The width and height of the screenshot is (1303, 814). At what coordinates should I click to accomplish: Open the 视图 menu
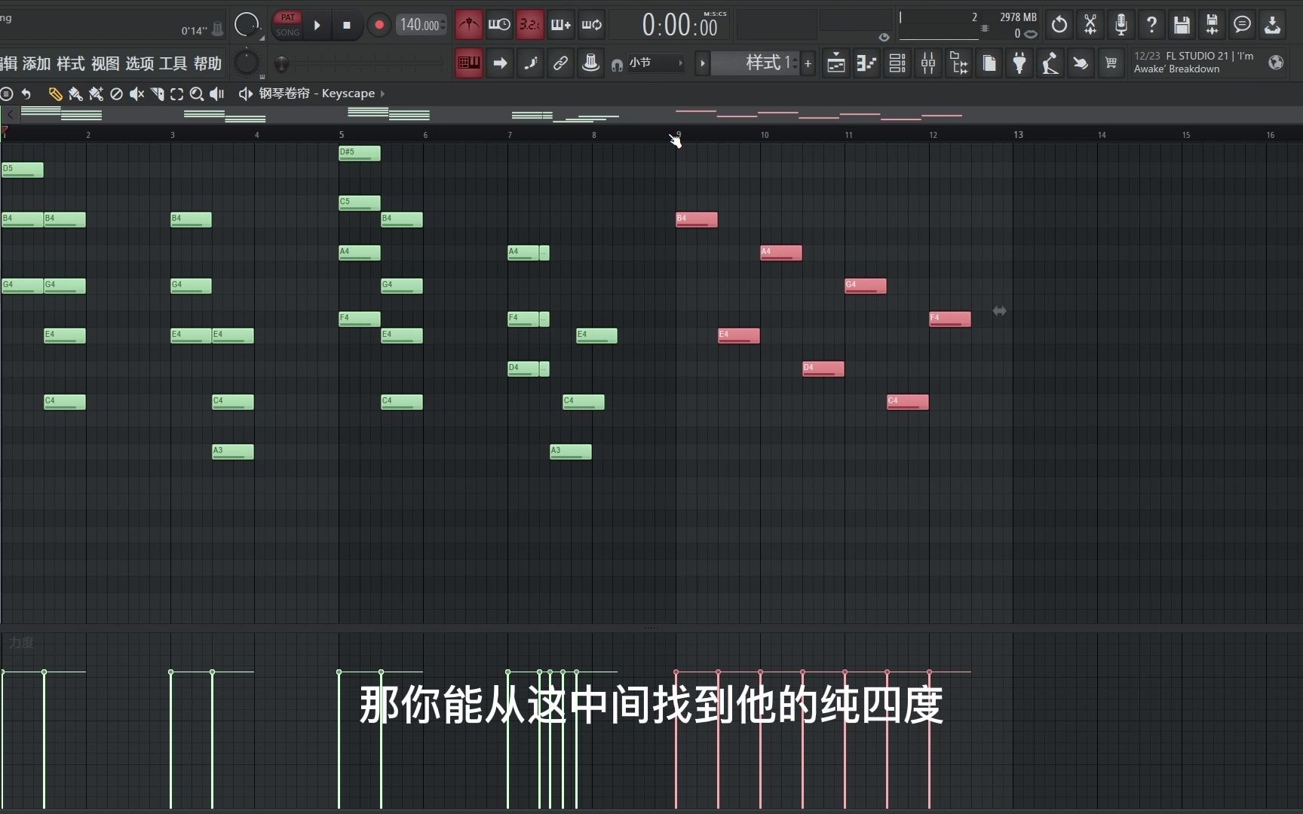tap(106, 63)
